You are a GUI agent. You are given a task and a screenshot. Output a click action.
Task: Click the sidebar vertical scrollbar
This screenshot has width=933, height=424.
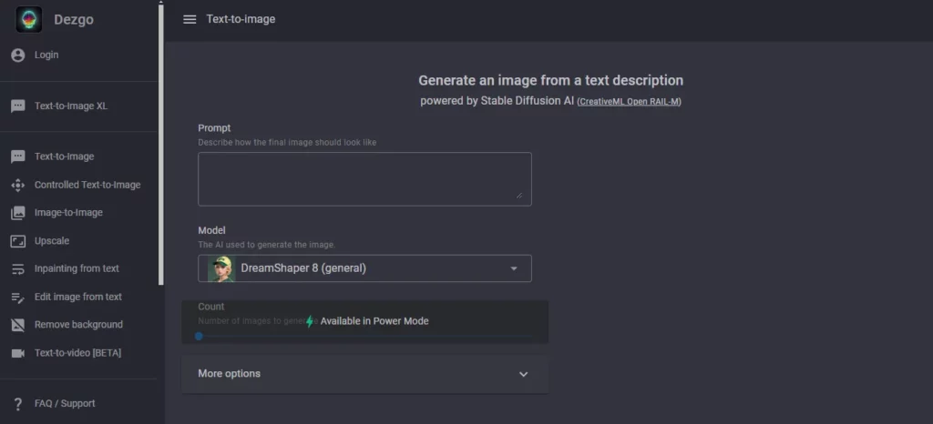[160, 143]
